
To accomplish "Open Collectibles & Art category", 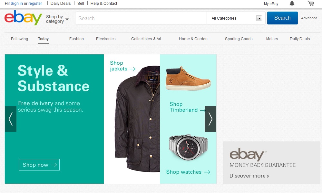I will 146,39.
